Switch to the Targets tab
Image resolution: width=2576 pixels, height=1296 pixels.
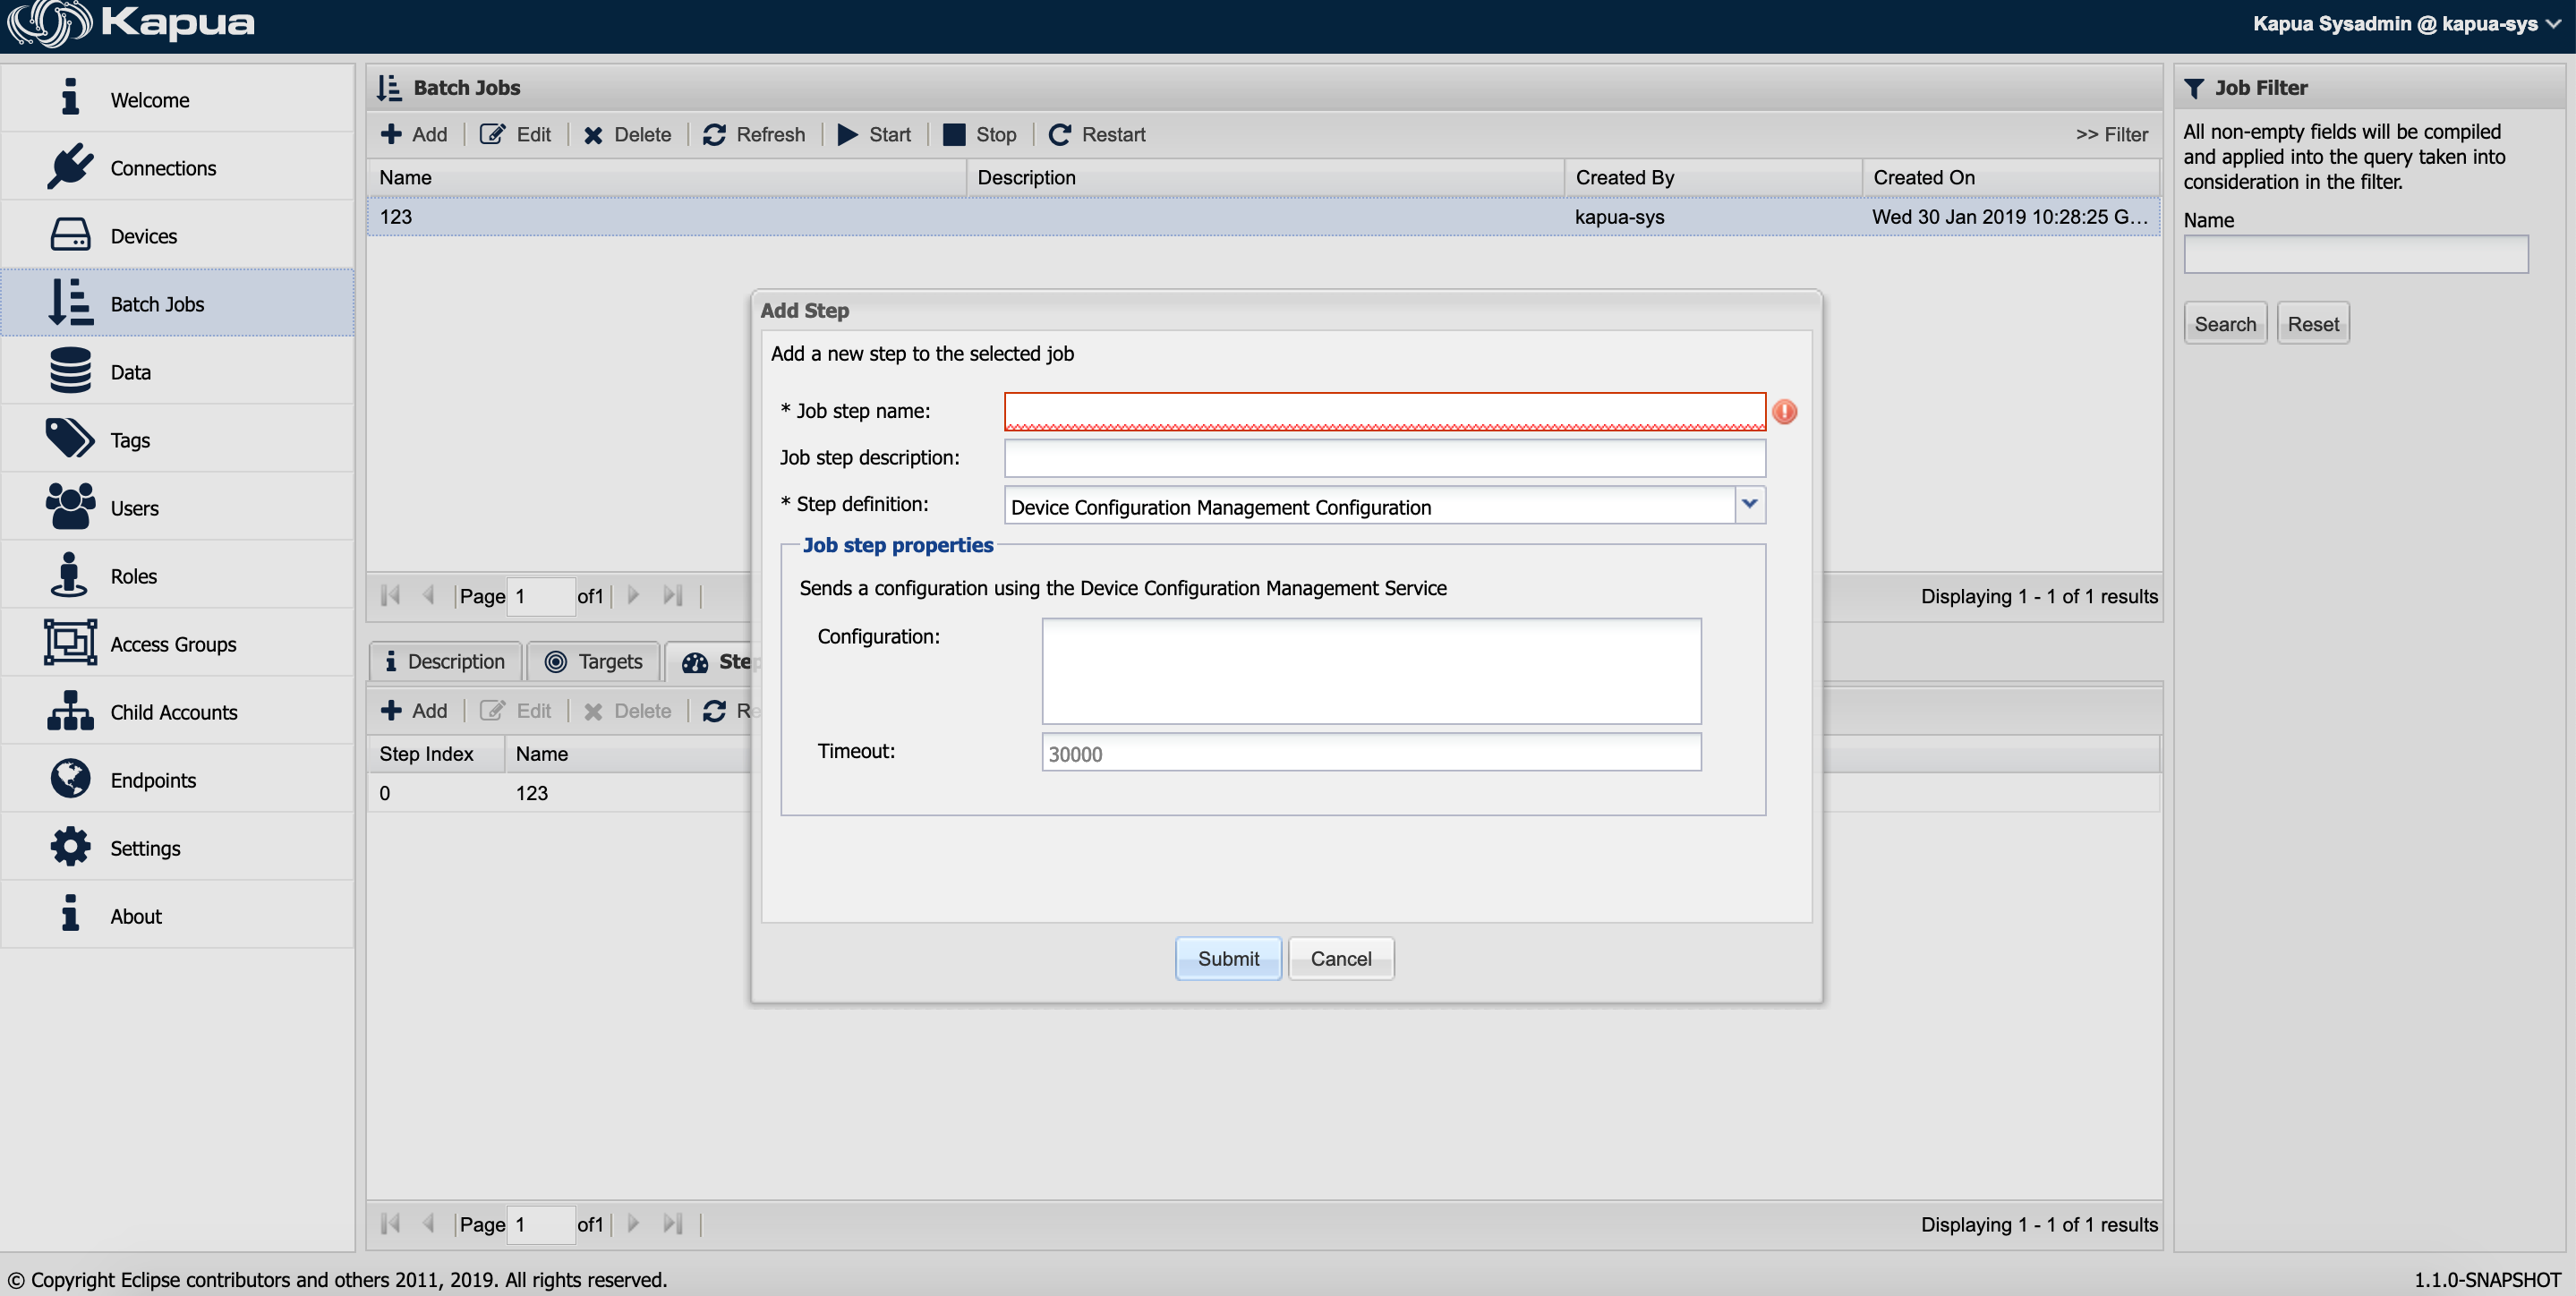(593, 661)
